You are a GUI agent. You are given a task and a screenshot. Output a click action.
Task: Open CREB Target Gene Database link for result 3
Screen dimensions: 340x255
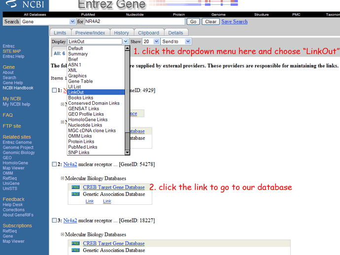tap(114, 243)
